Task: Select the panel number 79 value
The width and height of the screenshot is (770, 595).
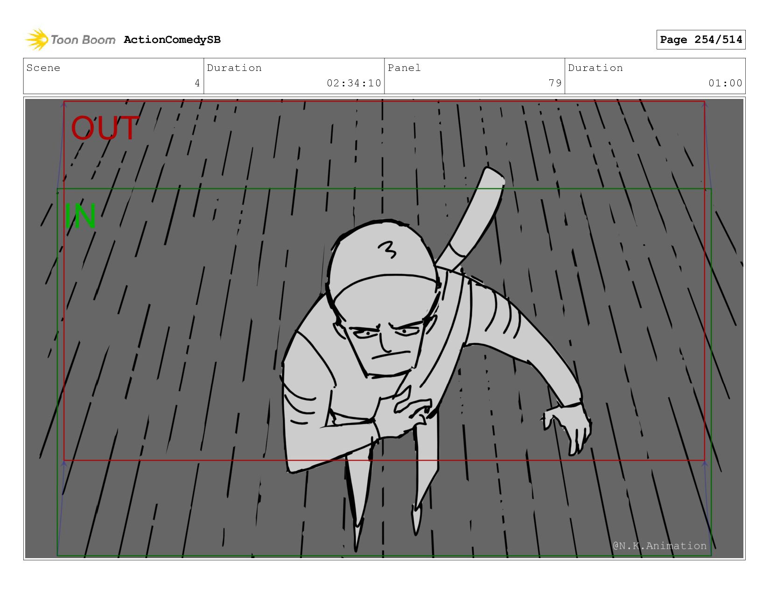Action: (x=555, y=83)
